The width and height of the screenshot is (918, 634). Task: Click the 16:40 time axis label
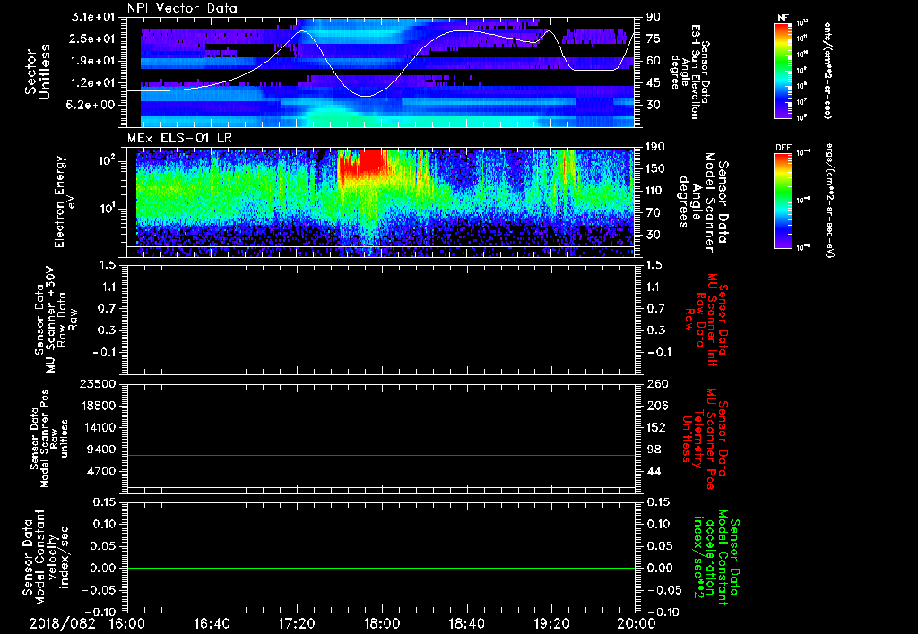pyautogui.click(x=212, y=623)
